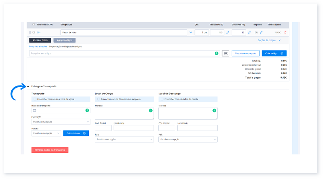The width and height of the screenshot is (323, 179).
Task: Select the 'Pesquisa simples' tab
Action: coord(38,47)
